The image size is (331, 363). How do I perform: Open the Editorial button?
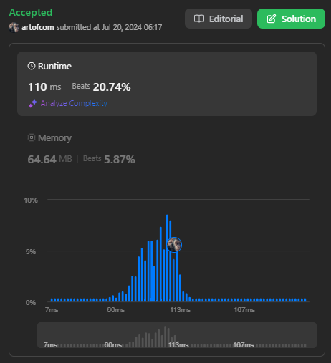tap(219, 19)
